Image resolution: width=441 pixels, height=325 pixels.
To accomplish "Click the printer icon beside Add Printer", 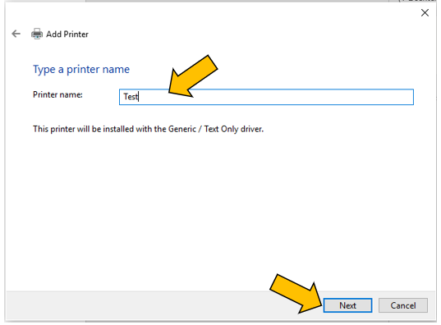I will click(37, 34).
